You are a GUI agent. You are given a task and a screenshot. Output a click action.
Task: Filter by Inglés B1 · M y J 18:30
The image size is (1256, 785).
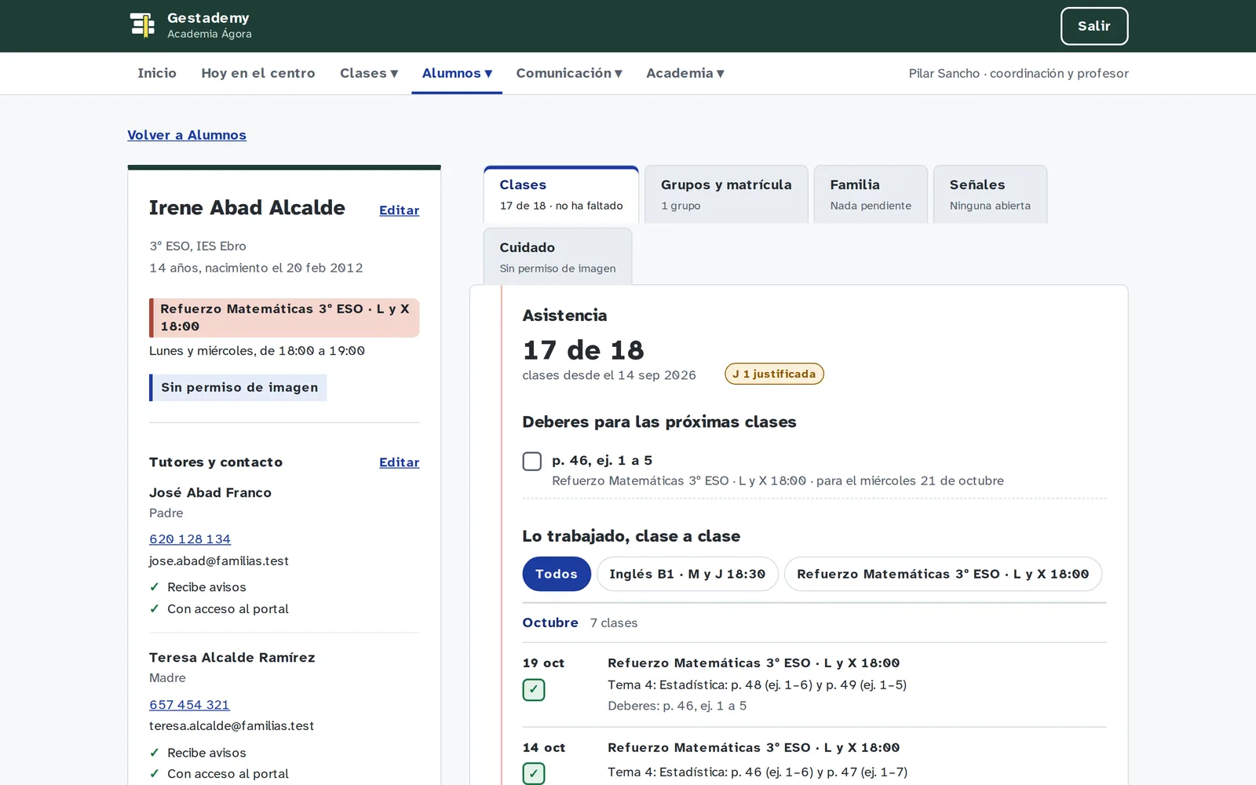[687, 574]
